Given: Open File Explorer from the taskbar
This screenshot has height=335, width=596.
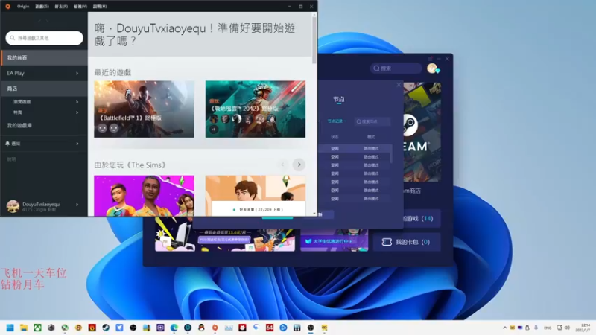Looking at the screenshot, I should pos(24,328).
